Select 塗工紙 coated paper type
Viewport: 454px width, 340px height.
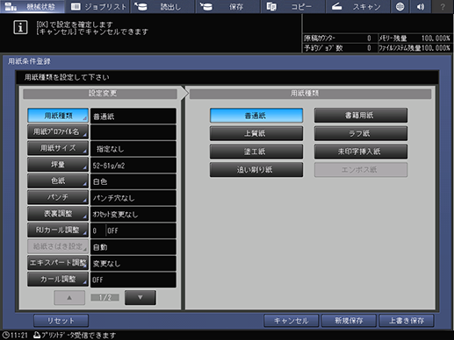point(256,152)
